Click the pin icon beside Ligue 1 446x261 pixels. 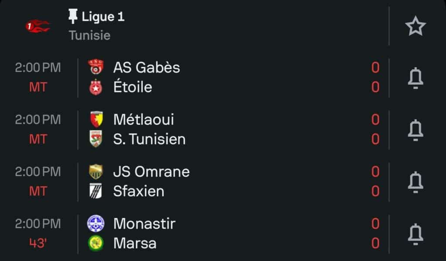coord(73,17)
